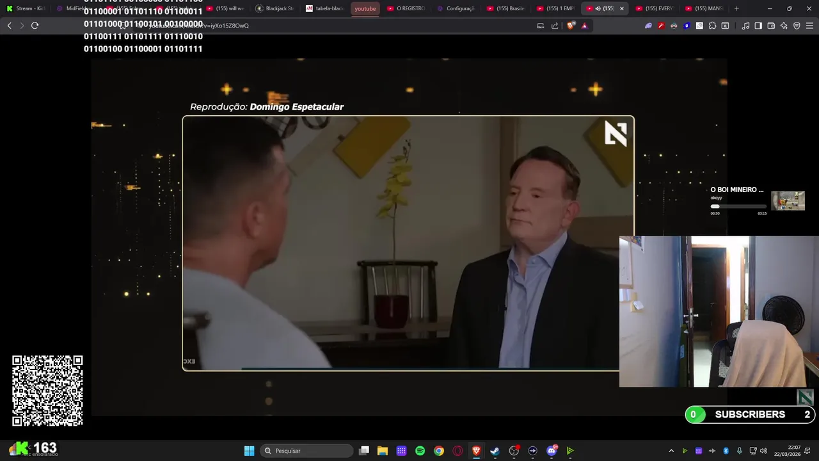This screenshot has height=461, width=819.
Task: Click the O BOI MINEIRO song progress bar
Action: [x=738, y=206]
